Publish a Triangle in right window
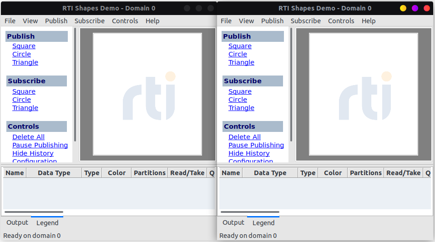The width and height of the screenshot is (435, 242). tap(241, 62)
